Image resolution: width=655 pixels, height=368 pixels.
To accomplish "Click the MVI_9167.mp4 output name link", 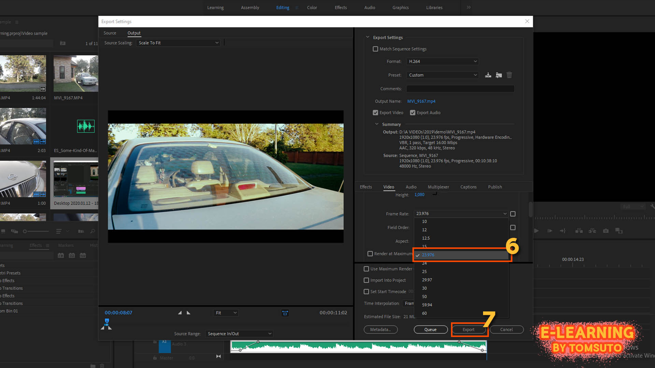I will click(421, 102).
